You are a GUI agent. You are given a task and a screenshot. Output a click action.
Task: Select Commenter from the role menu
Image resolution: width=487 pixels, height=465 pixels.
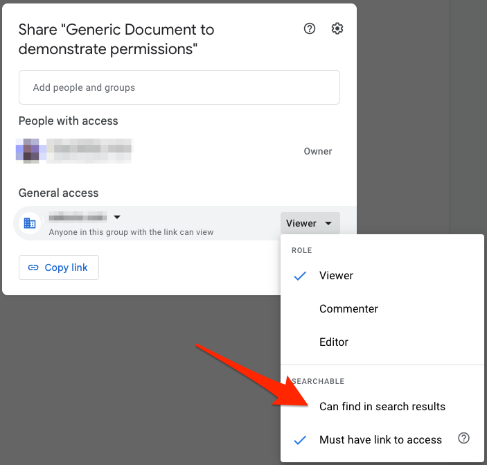(x=348, y=309)
